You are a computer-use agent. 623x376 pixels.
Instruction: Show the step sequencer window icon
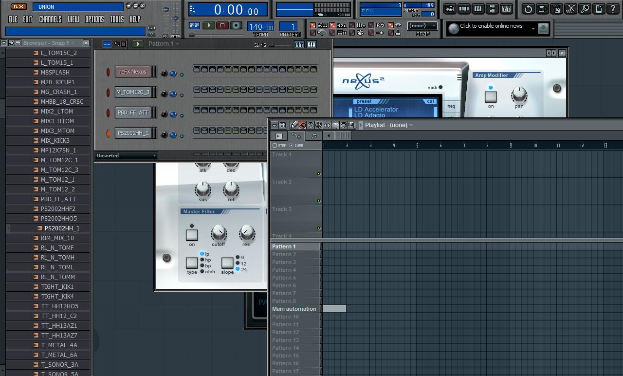[x=464, y=9]
